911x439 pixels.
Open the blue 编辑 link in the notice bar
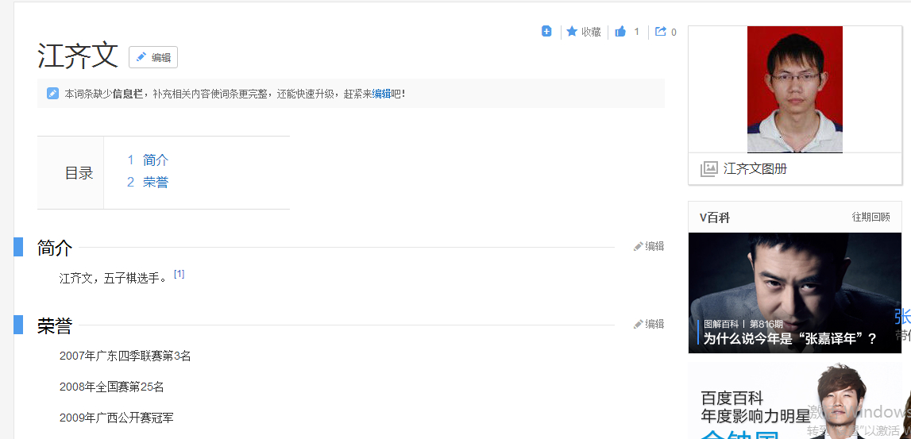click(382, 94)
